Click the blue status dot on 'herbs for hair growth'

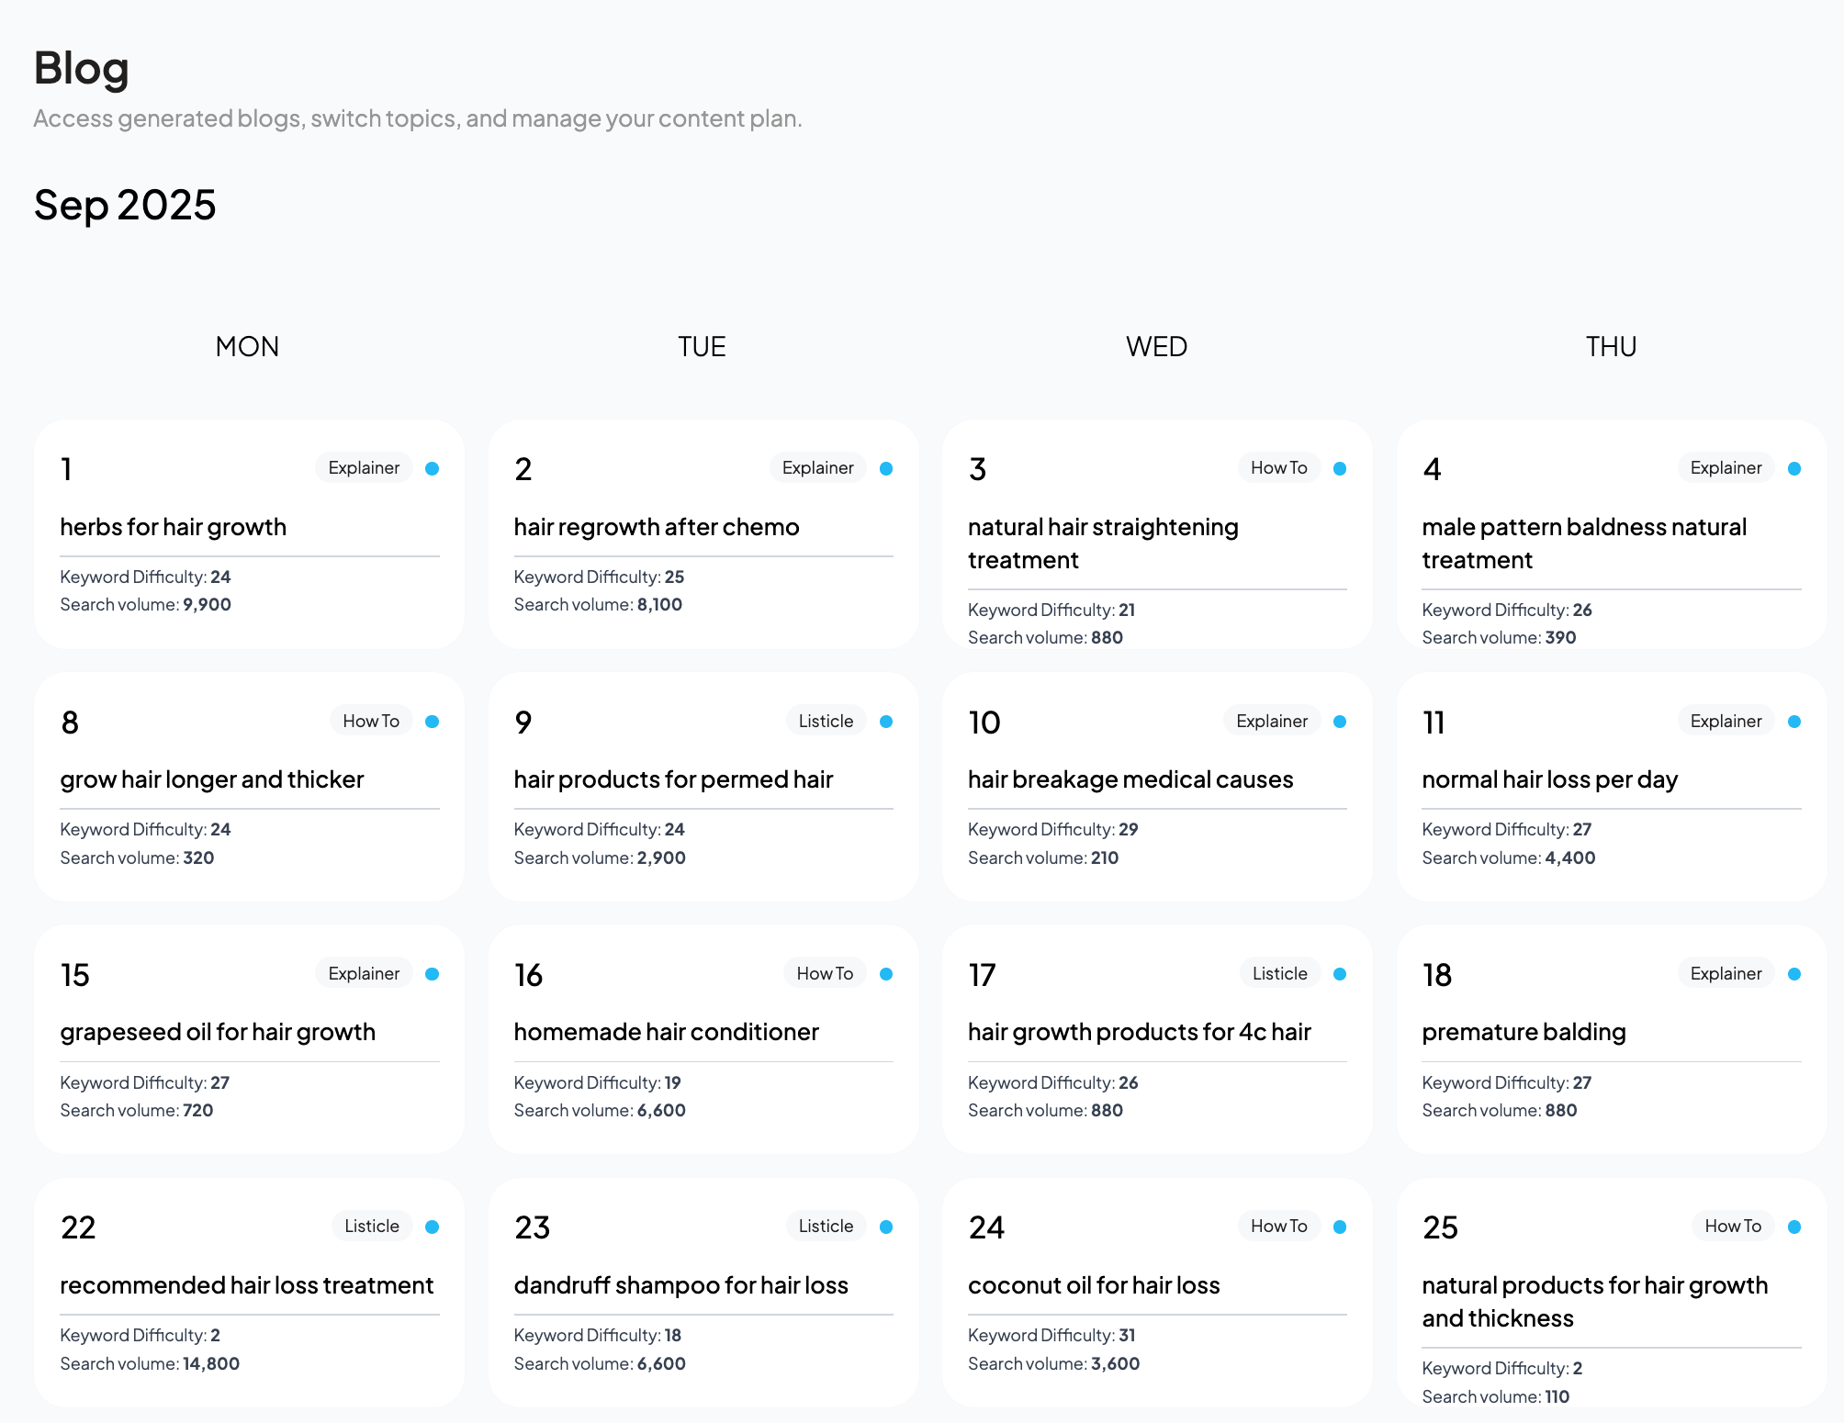pos(432,468)
